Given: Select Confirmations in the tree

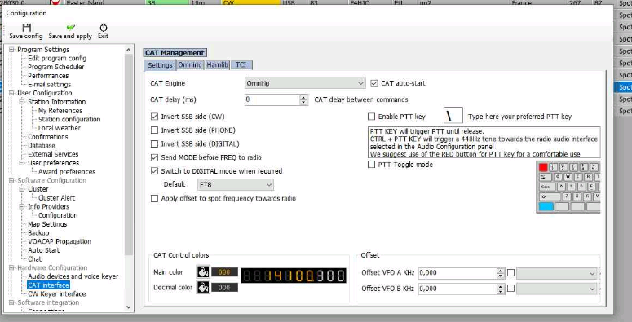Looking at the screenshot, I should [48, 137].
